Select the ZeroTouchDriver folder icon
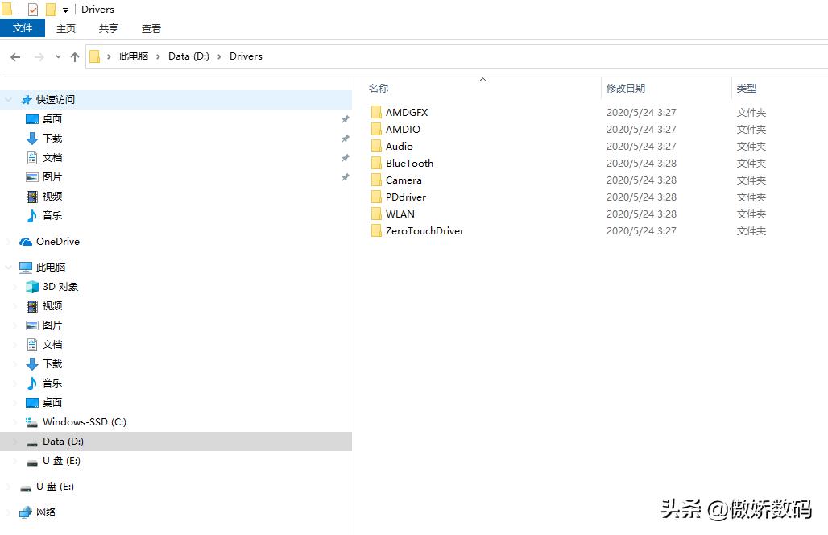Viewport: 828px width, 535px height. (376, 230)
